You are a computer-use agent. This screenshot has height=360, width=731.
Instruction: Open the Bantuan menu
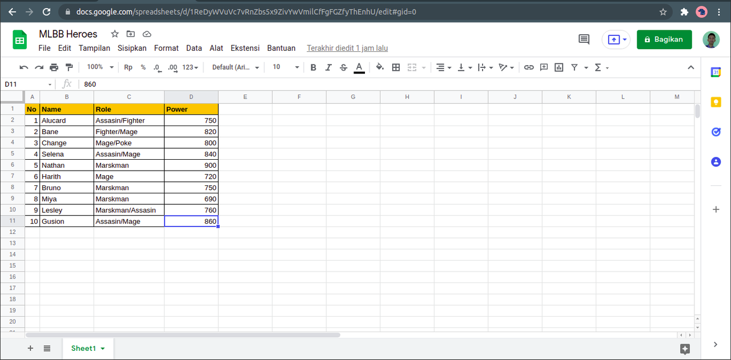tap(282, 48)
